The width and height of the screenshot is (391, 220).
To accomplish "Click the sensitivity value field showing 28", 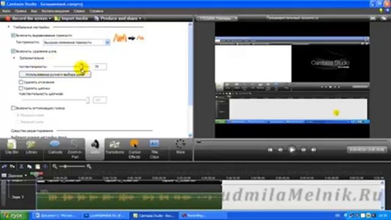I will coord(100,67).
